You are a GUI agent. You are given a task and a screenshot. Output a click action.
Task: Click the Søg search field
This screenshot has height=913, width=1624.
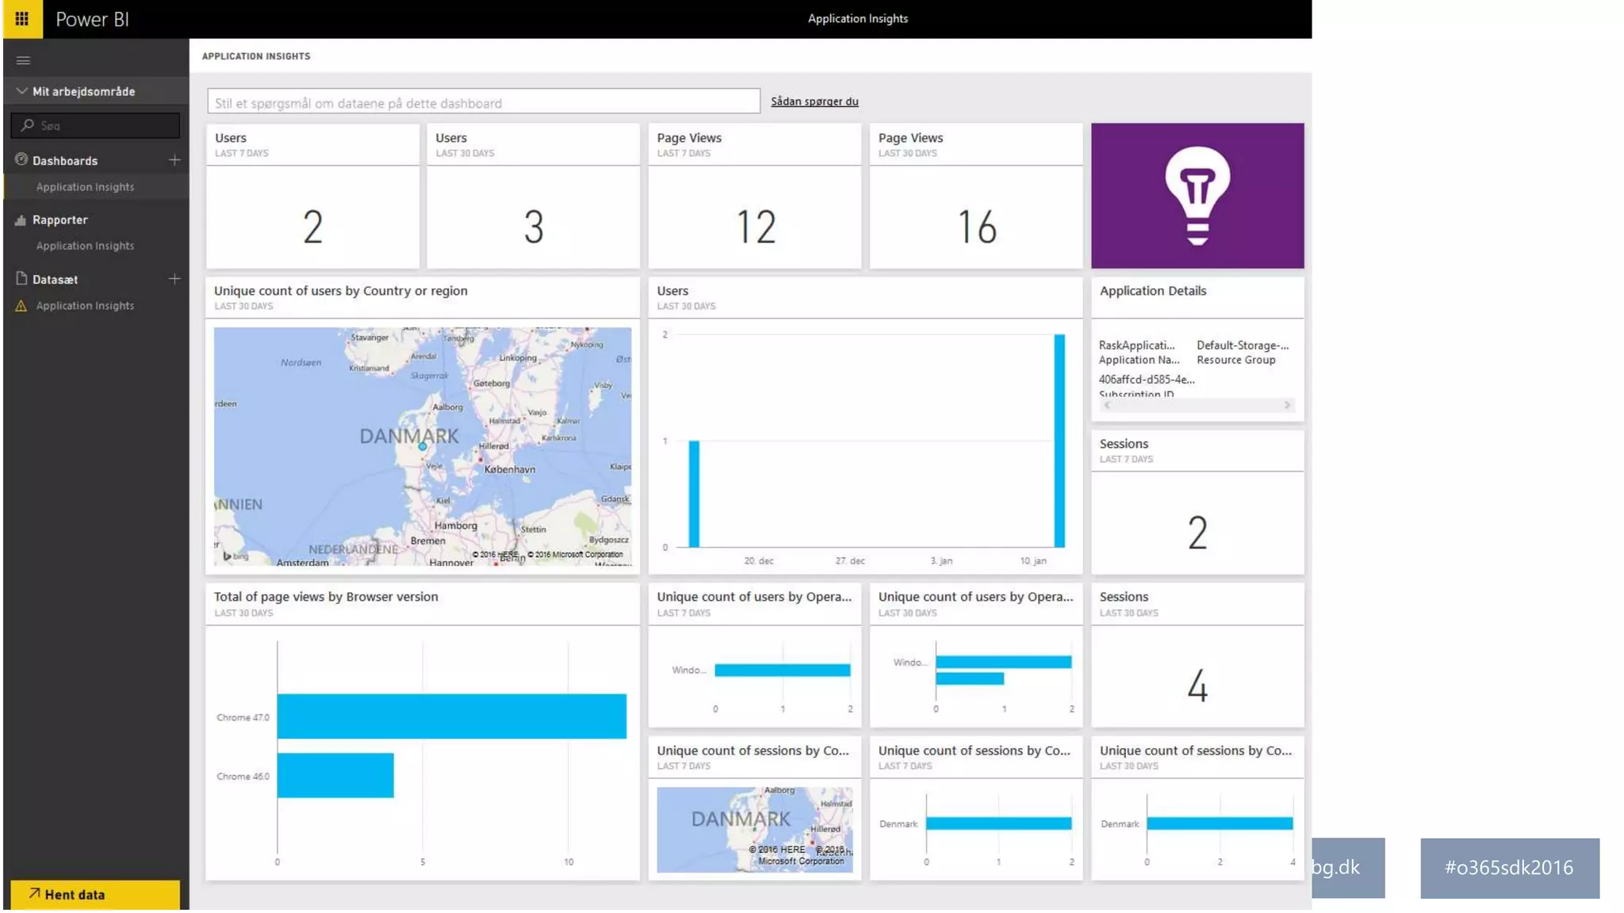coord(95,125)
